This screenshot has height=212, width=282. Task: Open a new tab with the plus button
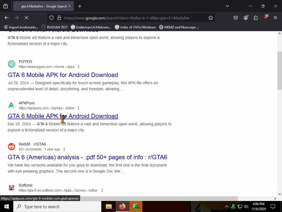click(80, 6)
